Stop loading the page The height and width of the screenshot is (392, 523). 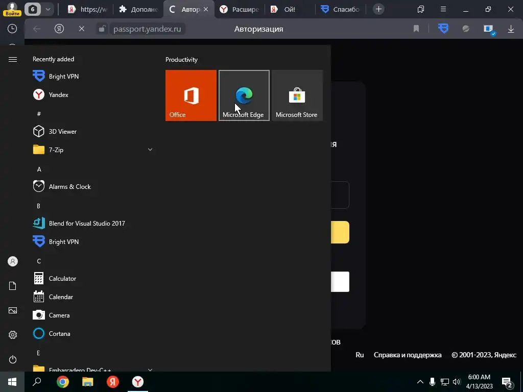point(81,29)
